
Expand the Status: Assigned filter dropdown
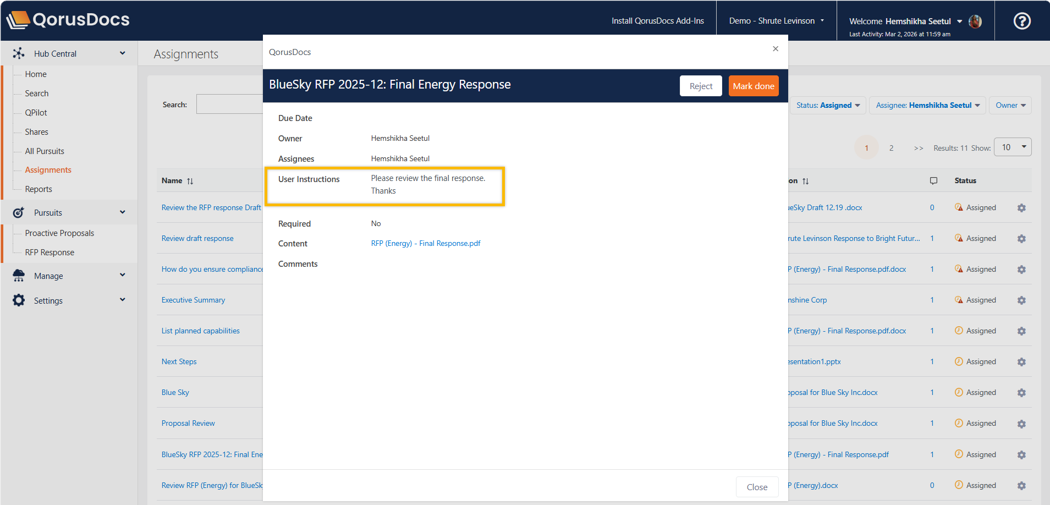pyautogui.click(x=828, y=106)
